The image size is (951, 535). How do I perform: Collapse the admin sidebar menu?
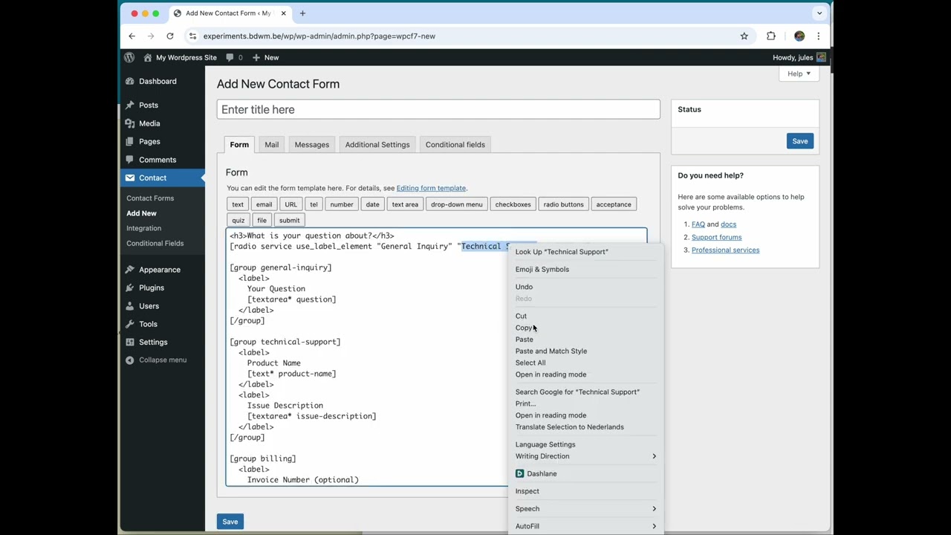156,360
